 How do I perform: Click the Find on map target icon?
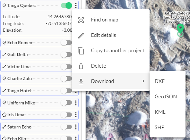click(x=81, y=20)
